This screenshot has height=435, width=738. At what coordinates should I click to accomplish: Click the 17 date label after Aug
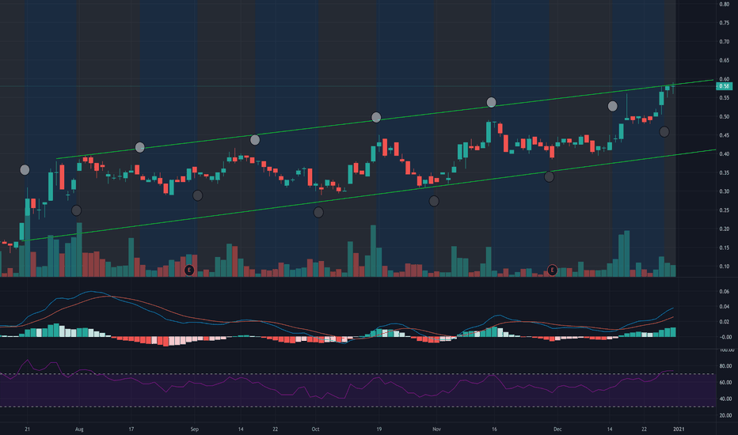pos(131,429)
